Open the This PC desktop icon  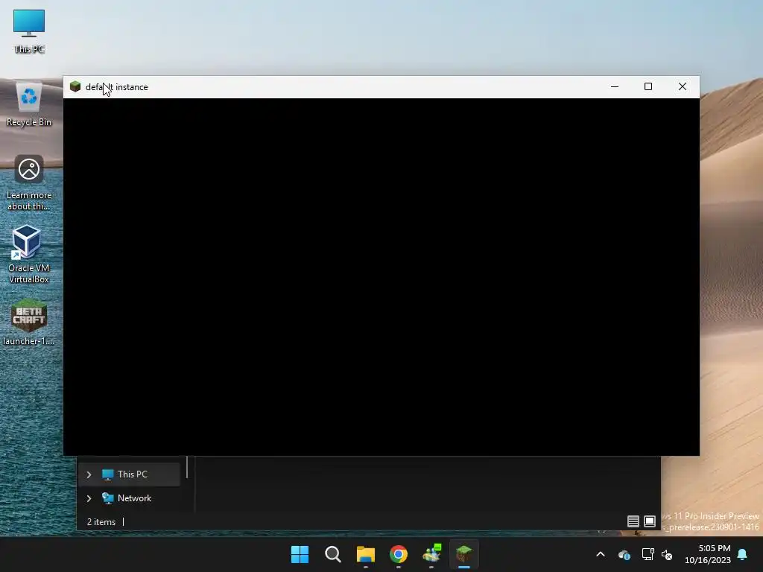click(29, 31)
